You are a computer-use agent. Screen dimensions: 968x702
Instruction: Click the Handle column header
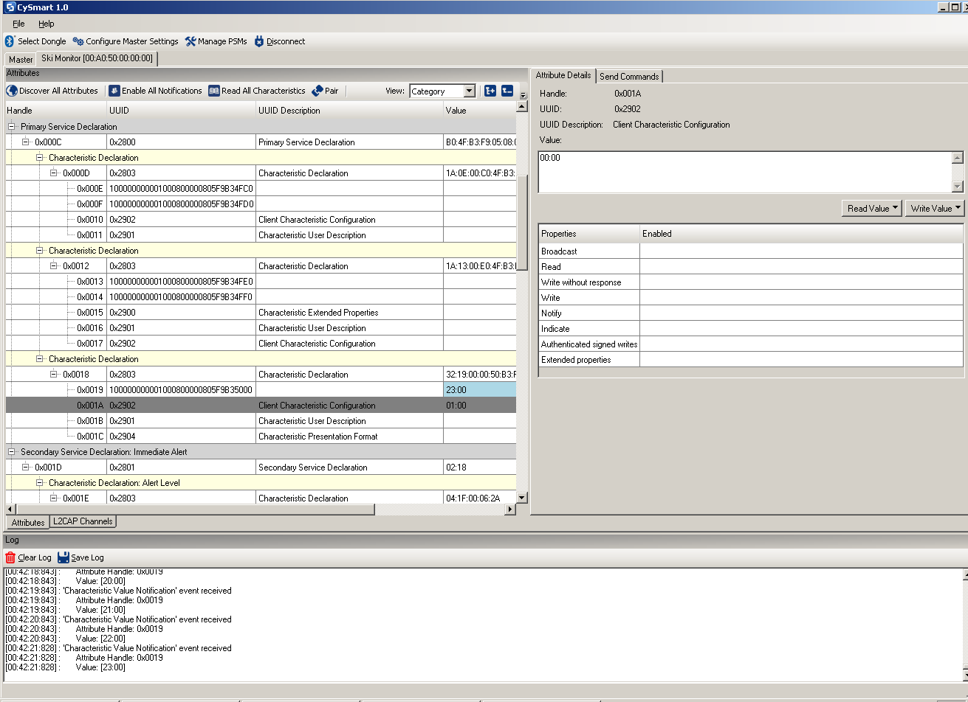tap(56, 111)
